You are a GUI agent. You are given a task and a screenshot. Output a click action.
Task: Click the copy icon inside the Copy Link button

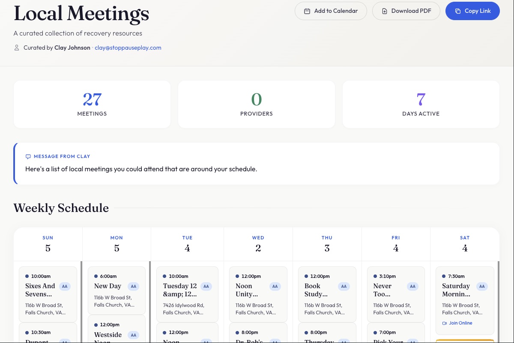(x=459, y=11)
